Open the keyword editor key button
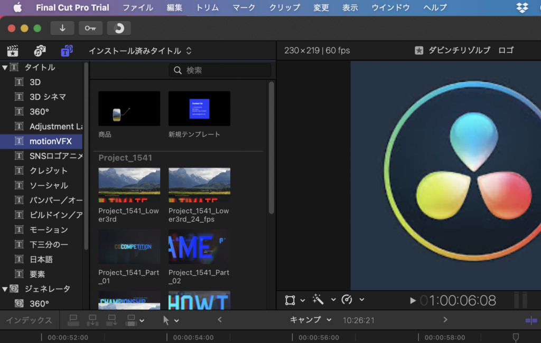 (90, 28)
